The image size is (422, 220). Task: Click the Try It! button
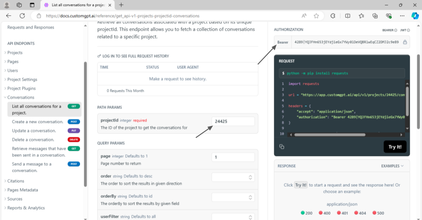[395, 147]
